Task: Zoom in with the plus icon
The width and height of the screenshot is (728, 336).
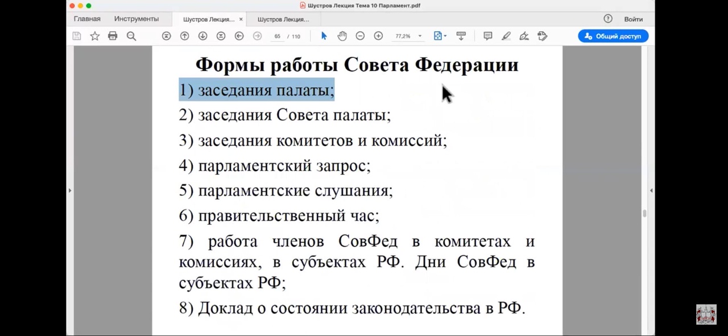Action: [378, 36]
